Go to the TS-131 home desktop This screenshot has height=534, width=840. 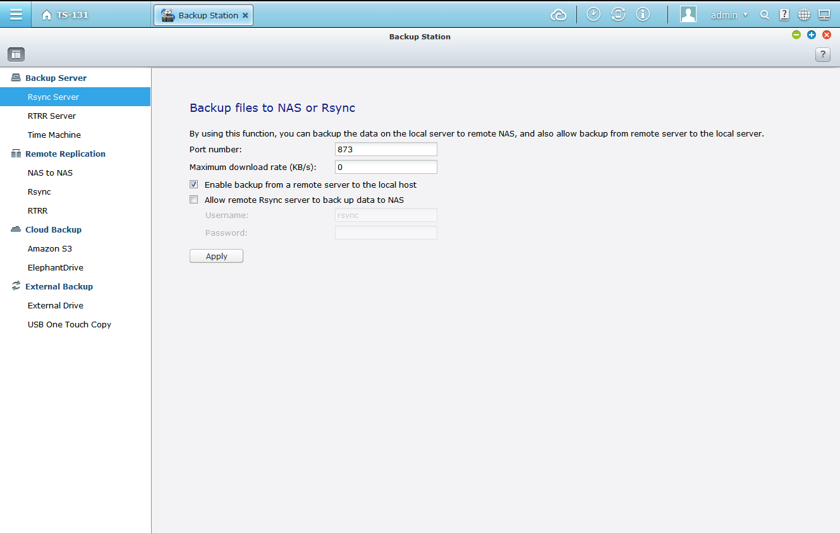[65, 15]
